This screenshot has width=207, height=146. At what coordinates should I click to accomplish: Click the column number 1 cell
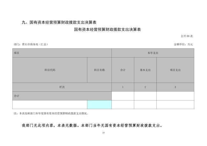click(x=123, y=87)
